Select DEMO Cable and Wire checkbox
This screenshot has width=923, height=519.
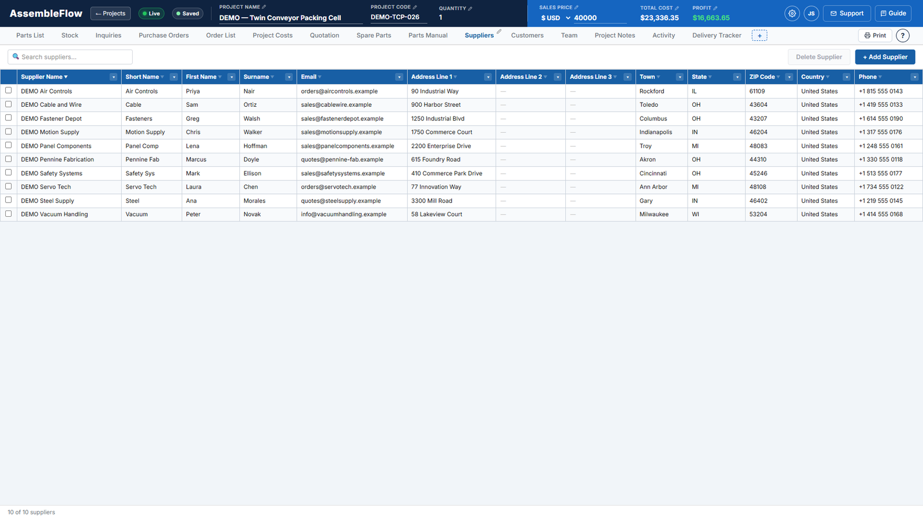[9, 104]
